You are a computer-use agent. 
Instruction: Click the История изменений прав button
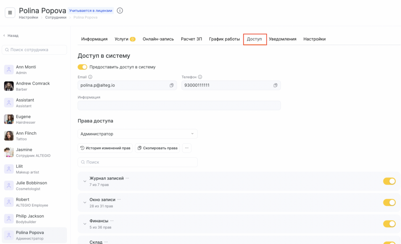(105, 148)
